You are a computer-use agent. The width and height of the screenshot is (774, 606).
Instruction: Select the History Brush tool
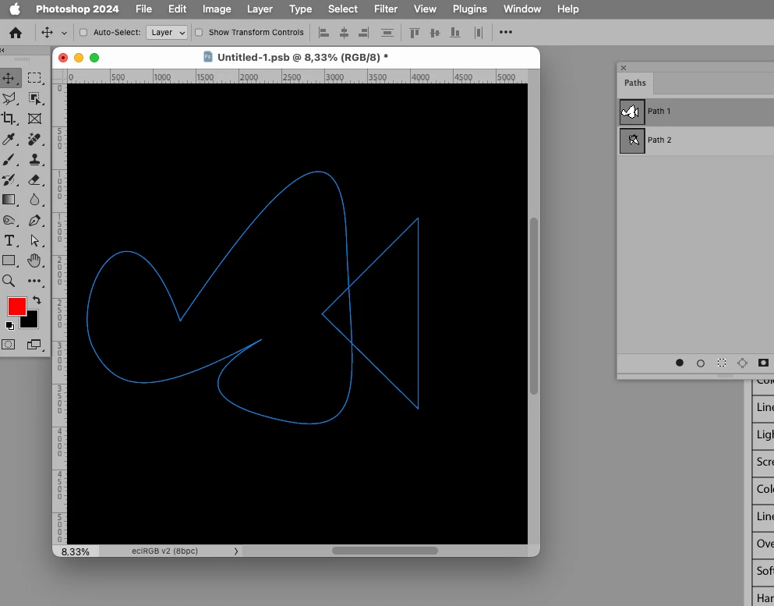pyautogui.click(x=9, y=180)
